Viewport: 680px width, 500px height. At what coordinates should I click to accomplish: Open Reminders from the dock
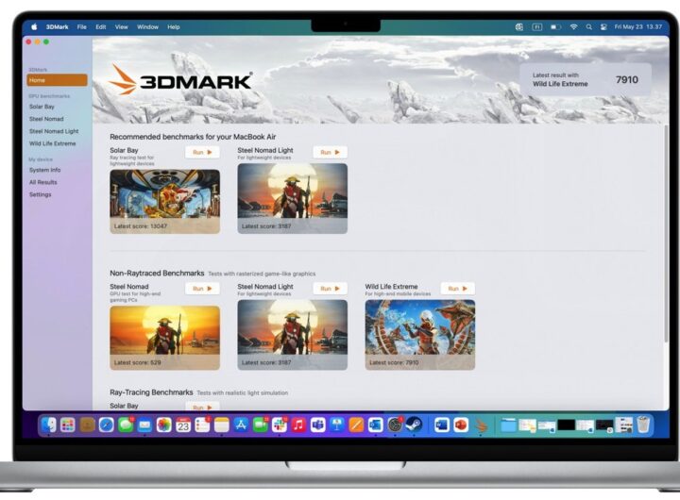(x=202, y=425)
